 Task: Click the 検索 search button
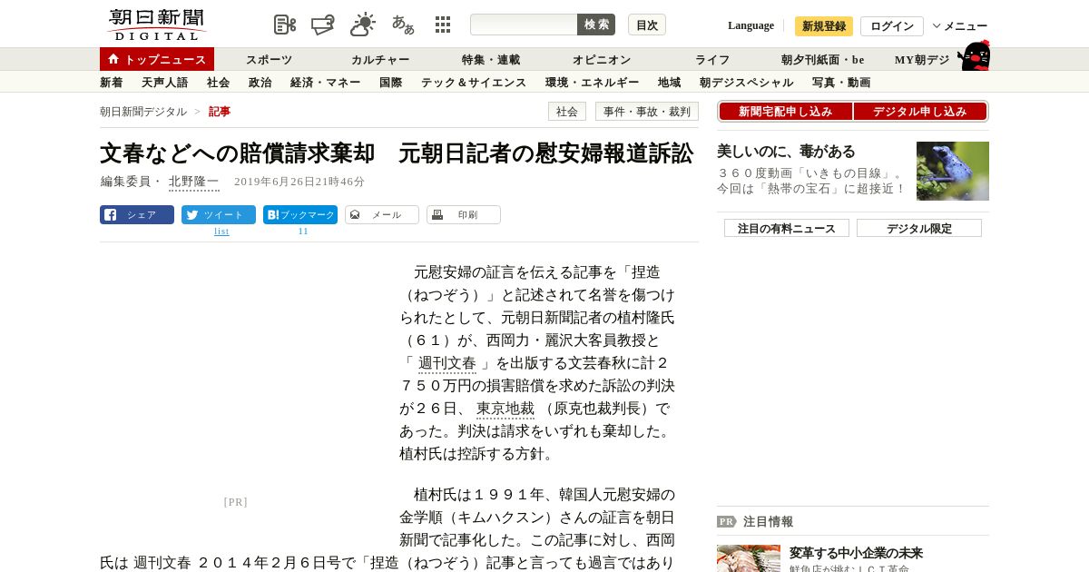pyautogui.click(x=596, y=25)
